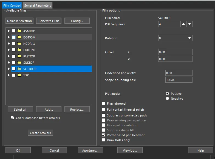
Task: Click the Create Artwork button
Action: (x=41, y=133)
